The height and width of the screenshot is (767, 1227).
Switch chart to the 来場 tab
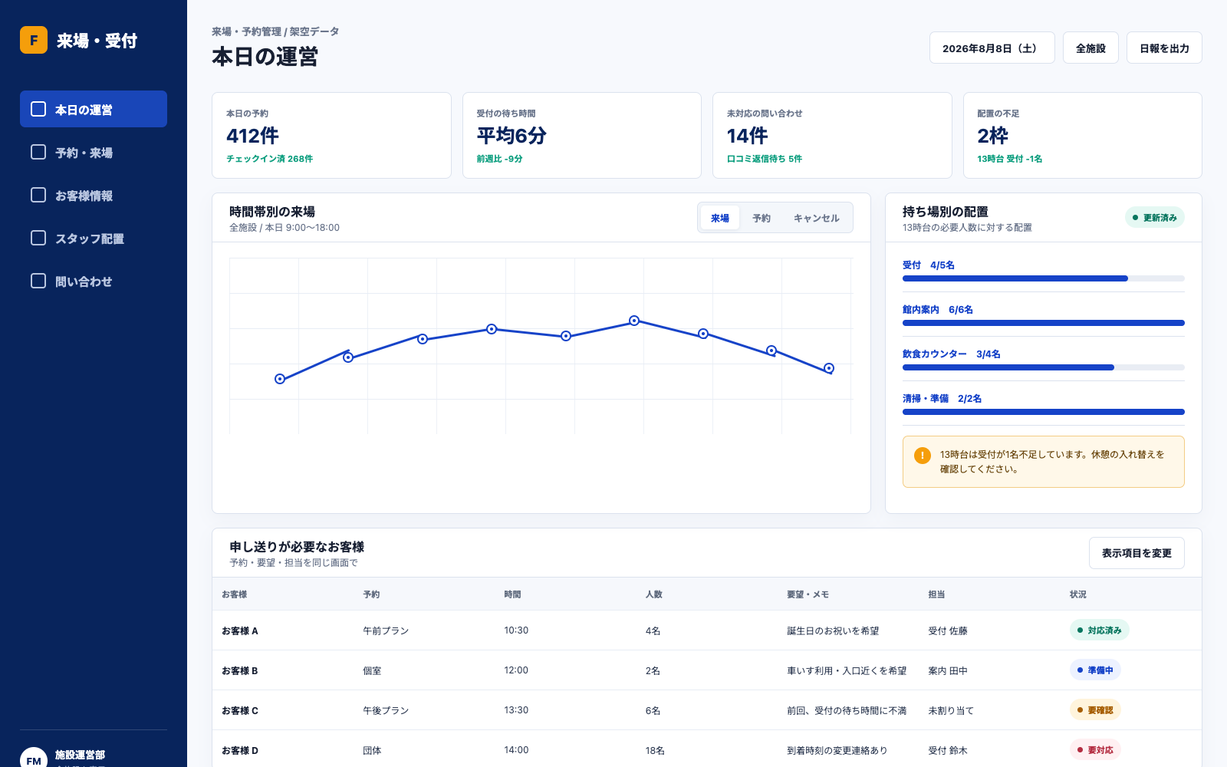click(720, 218)
